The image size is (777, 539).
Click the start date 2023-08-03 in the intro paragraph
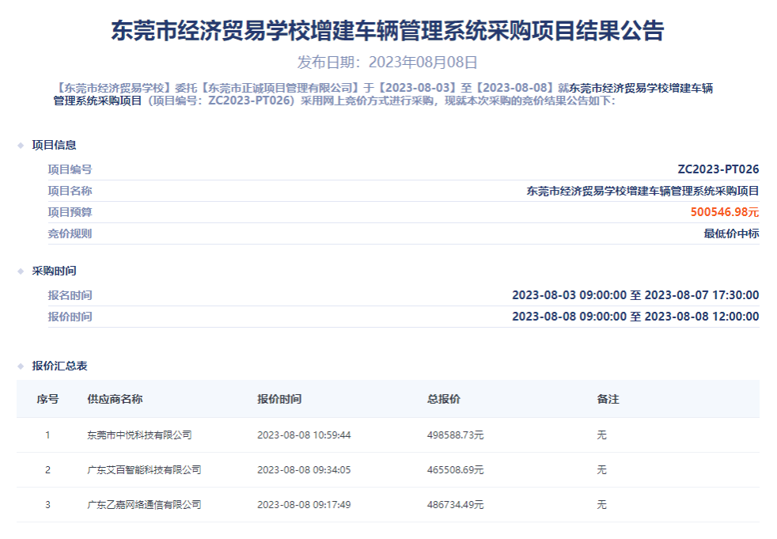coord(418,89)
